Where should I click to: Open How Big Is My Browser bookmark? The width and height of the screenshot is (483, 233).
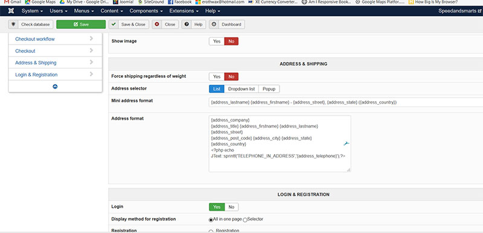coord(433,2)
